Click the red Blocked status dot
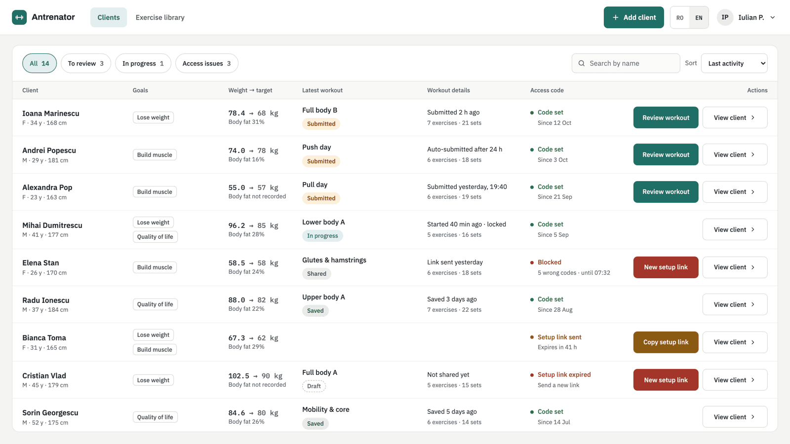Viewport: 790px width, 444px height. pyautogui.click(x=532, y=262)
